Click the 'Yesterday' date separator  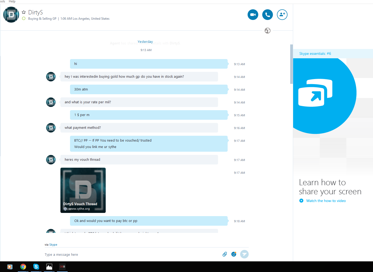coord(145,42)
